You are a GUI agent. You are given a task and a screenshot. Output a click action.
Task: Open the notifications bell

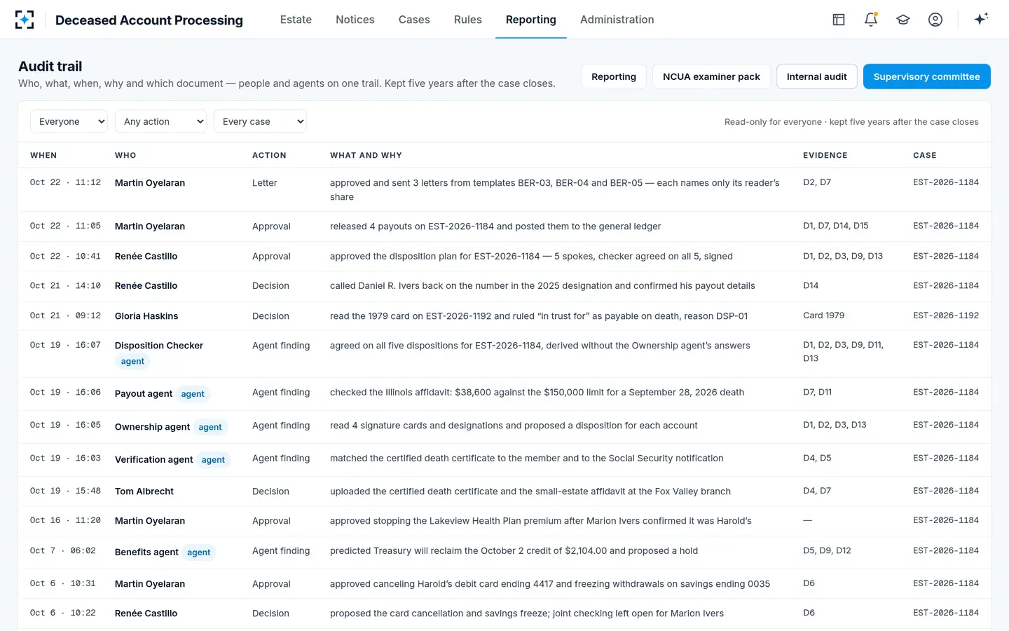[x=871, y=20]
